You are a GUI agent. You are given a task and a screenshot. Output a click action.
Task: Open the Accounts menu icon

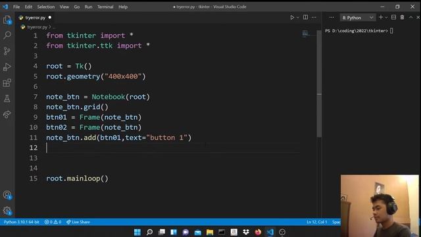click(7, 195)
